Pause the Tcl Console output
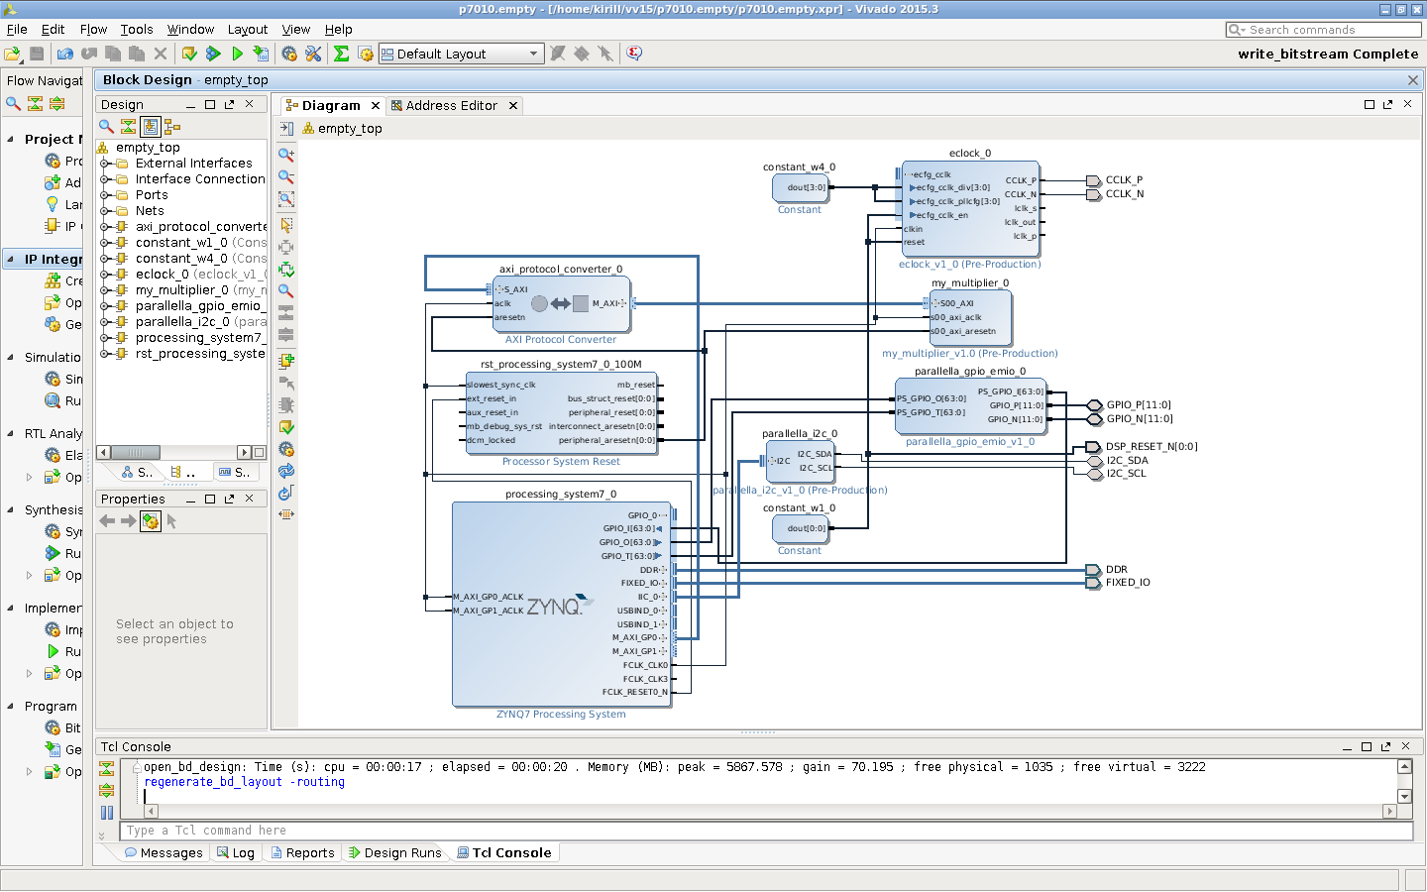The image size is (1427, 892). pyautogui.click(x=107, y=813)
